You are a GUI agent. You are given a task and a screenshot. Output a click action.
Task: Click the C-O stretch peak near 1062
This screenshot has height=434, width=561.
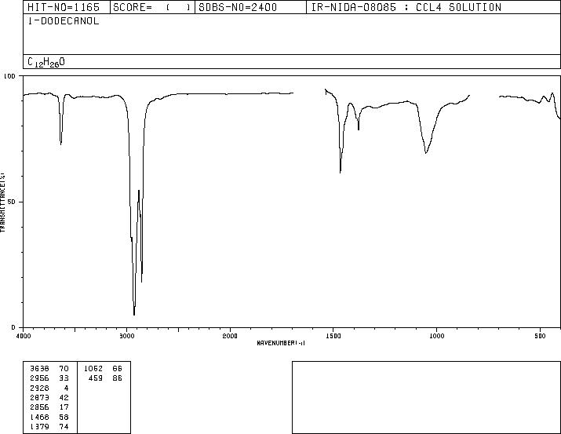click(x=426, y=152)
